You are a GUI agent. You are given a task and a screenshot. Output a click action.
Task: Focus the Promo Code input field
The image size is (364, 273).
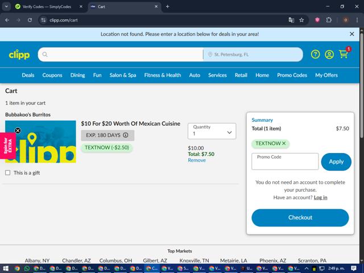tap(285, 162)
